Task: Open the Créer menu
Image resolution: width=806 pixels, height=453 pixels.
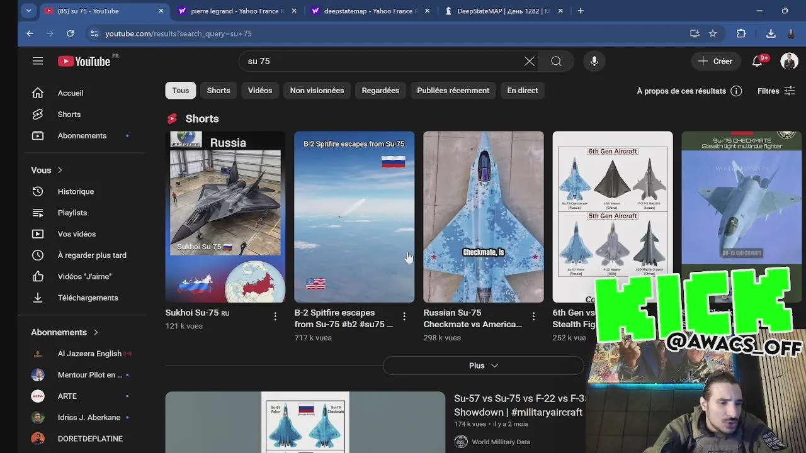Action: pyautogui.click(x=715, y=61)
